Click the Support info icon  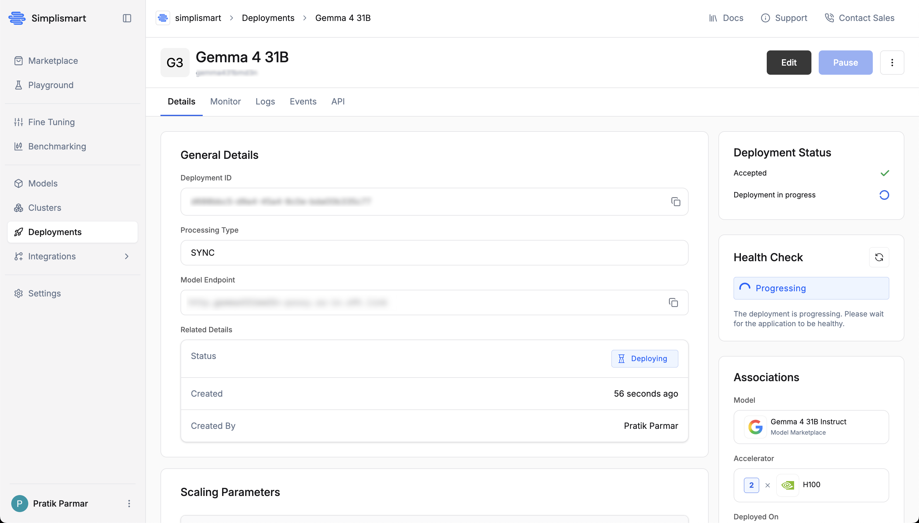pyautogui.click(x=766, y=18)
